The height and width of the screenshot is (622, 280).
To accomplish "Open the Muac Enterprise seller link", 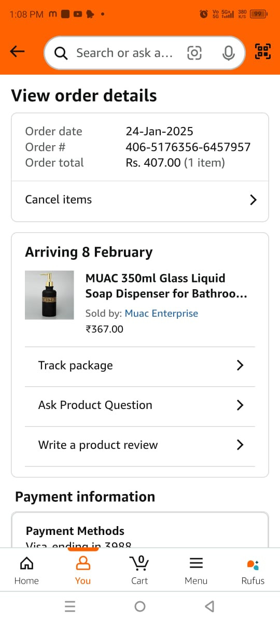I will pyautogui.click(x=161, y=313).
